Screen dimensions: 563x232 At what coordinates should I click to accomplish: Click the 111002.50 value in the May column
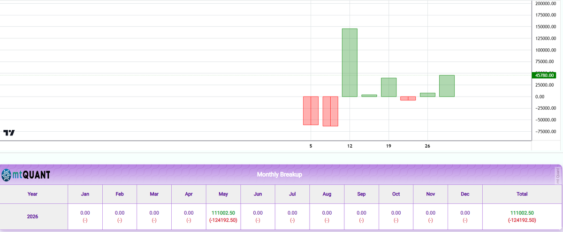point(223,213)
